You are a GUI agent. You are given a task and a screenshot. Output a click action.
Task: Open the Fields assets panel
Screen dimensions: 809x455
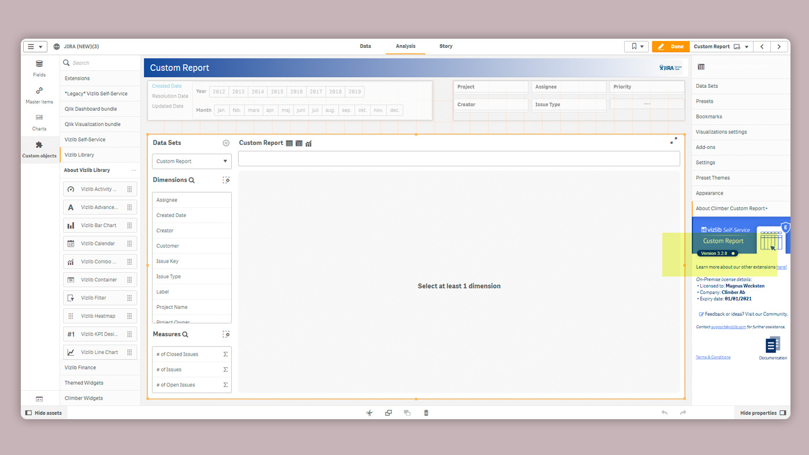click(x=39, y=68)
